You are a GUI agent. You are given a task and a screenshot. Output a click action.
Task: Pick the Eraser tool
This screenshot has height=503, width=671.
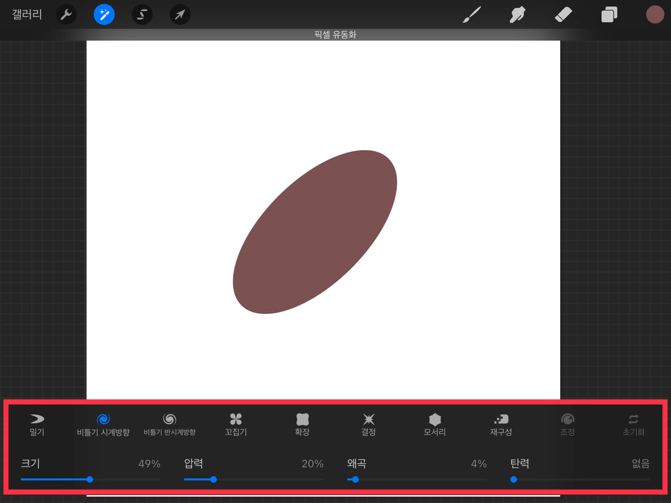(563, 15)
